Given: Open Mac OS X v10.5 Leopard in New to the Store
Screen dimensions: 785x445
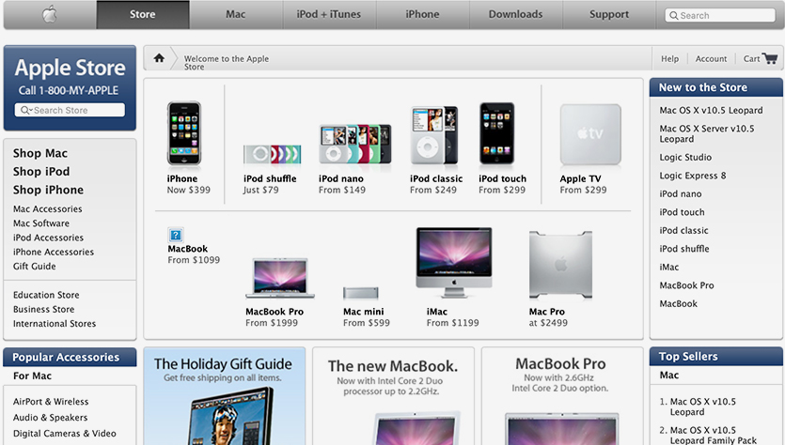Looking at the screenshot, I should [x=711, y=111].
